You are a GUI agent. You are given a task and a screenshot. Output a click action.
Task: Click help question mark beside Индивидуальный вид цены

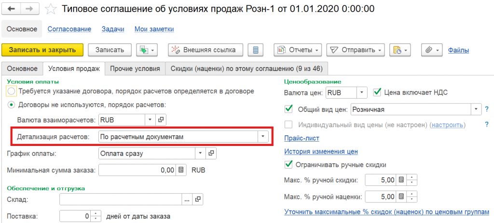pyautogui.click(x=487, y=125)
